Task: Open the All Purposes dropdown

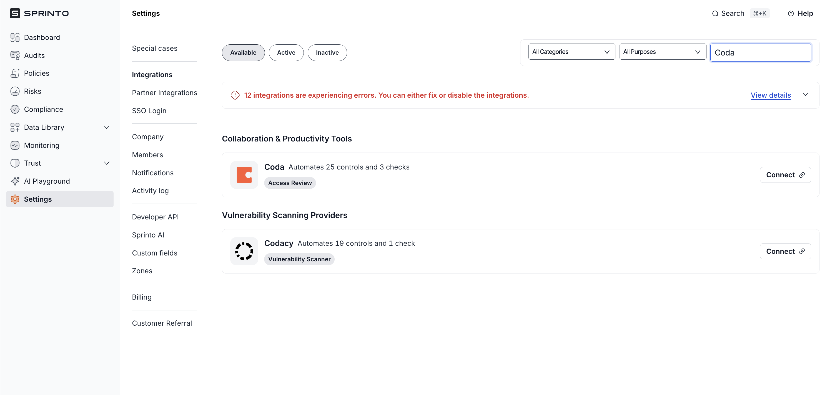Action: 662,52
